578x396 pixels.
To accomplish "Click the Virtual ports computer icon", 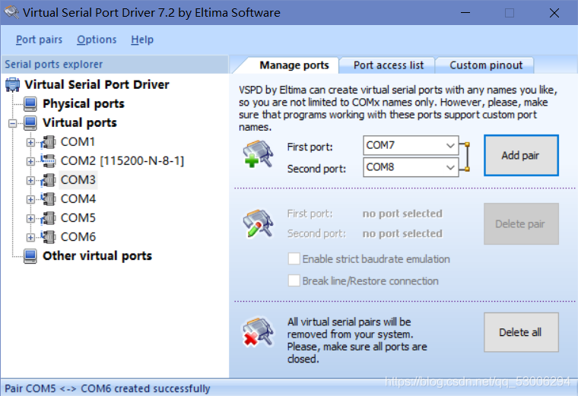I will tap(30, 123).
